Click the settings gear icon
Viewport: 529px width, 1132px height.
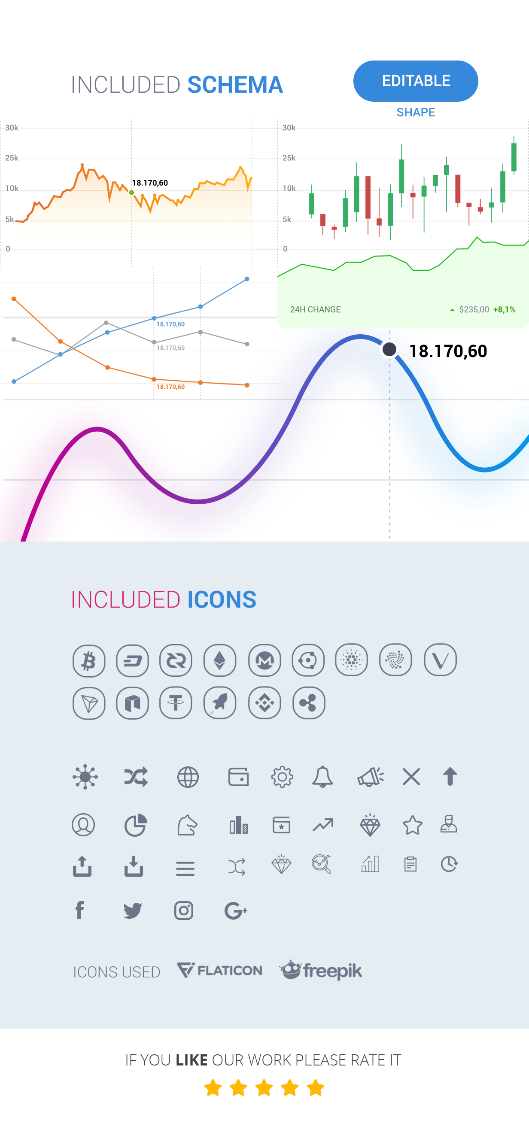(282, 777)
